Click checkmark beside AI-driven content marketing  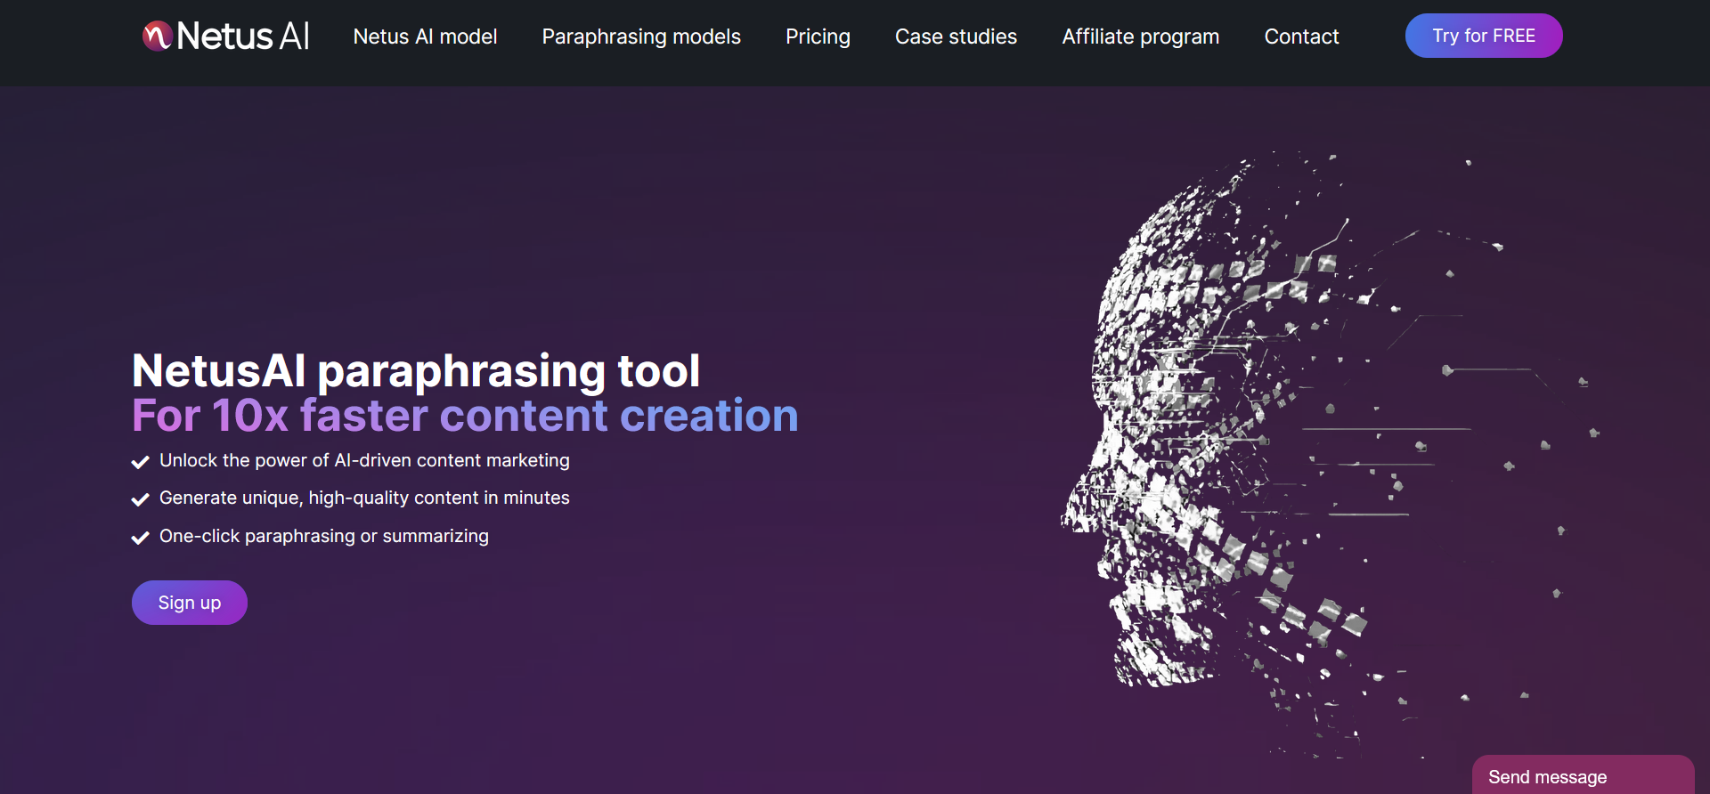[140, 462]
